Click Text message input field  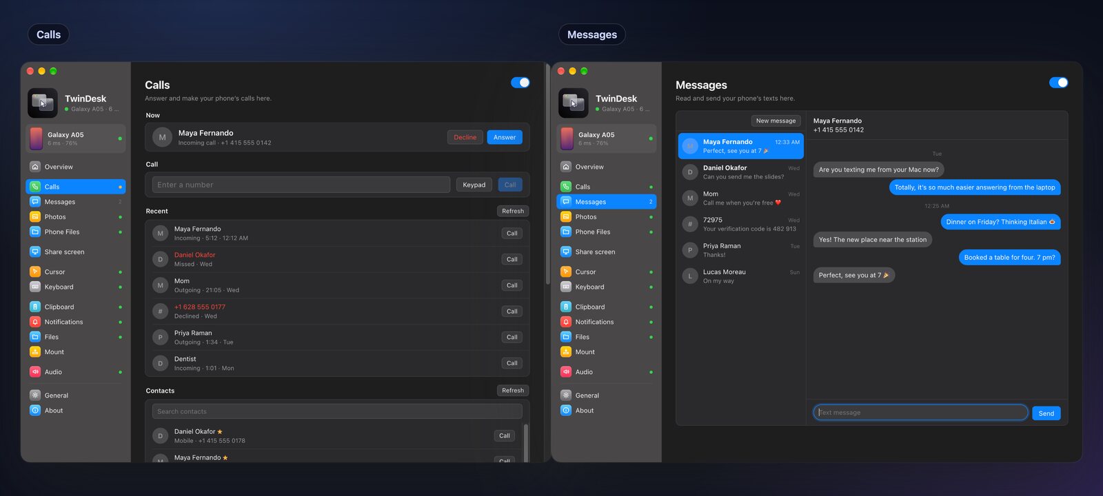tap(920, 413)
